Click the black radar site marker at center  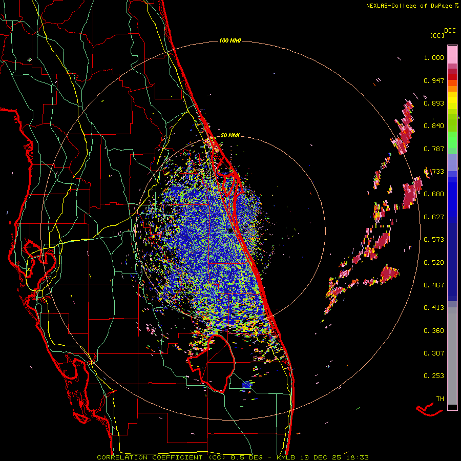click(x=230, y=231)
